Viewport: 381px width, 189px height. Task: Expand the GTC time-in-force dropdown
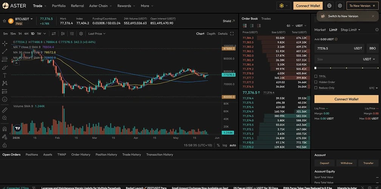373,88
